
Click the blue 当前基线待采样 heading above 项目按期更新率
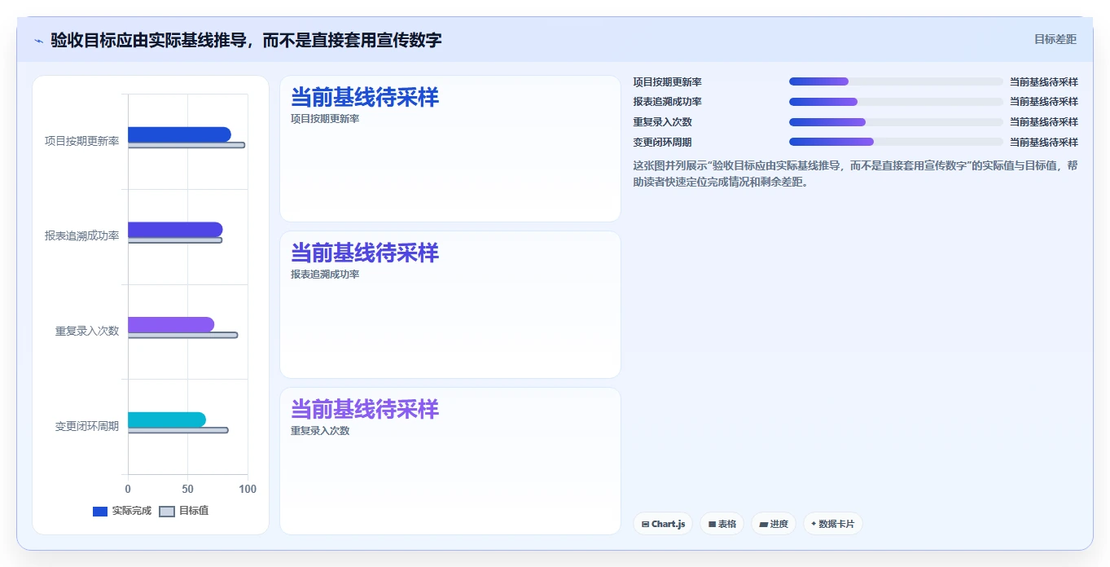pos(365,98)
